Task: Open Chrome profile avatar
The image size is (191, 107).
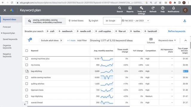Action: (184, 3)
